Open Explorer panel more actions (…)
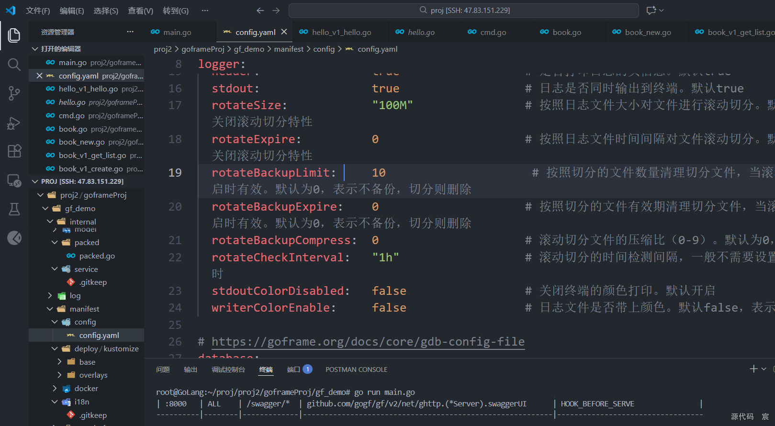 [130, 32]
